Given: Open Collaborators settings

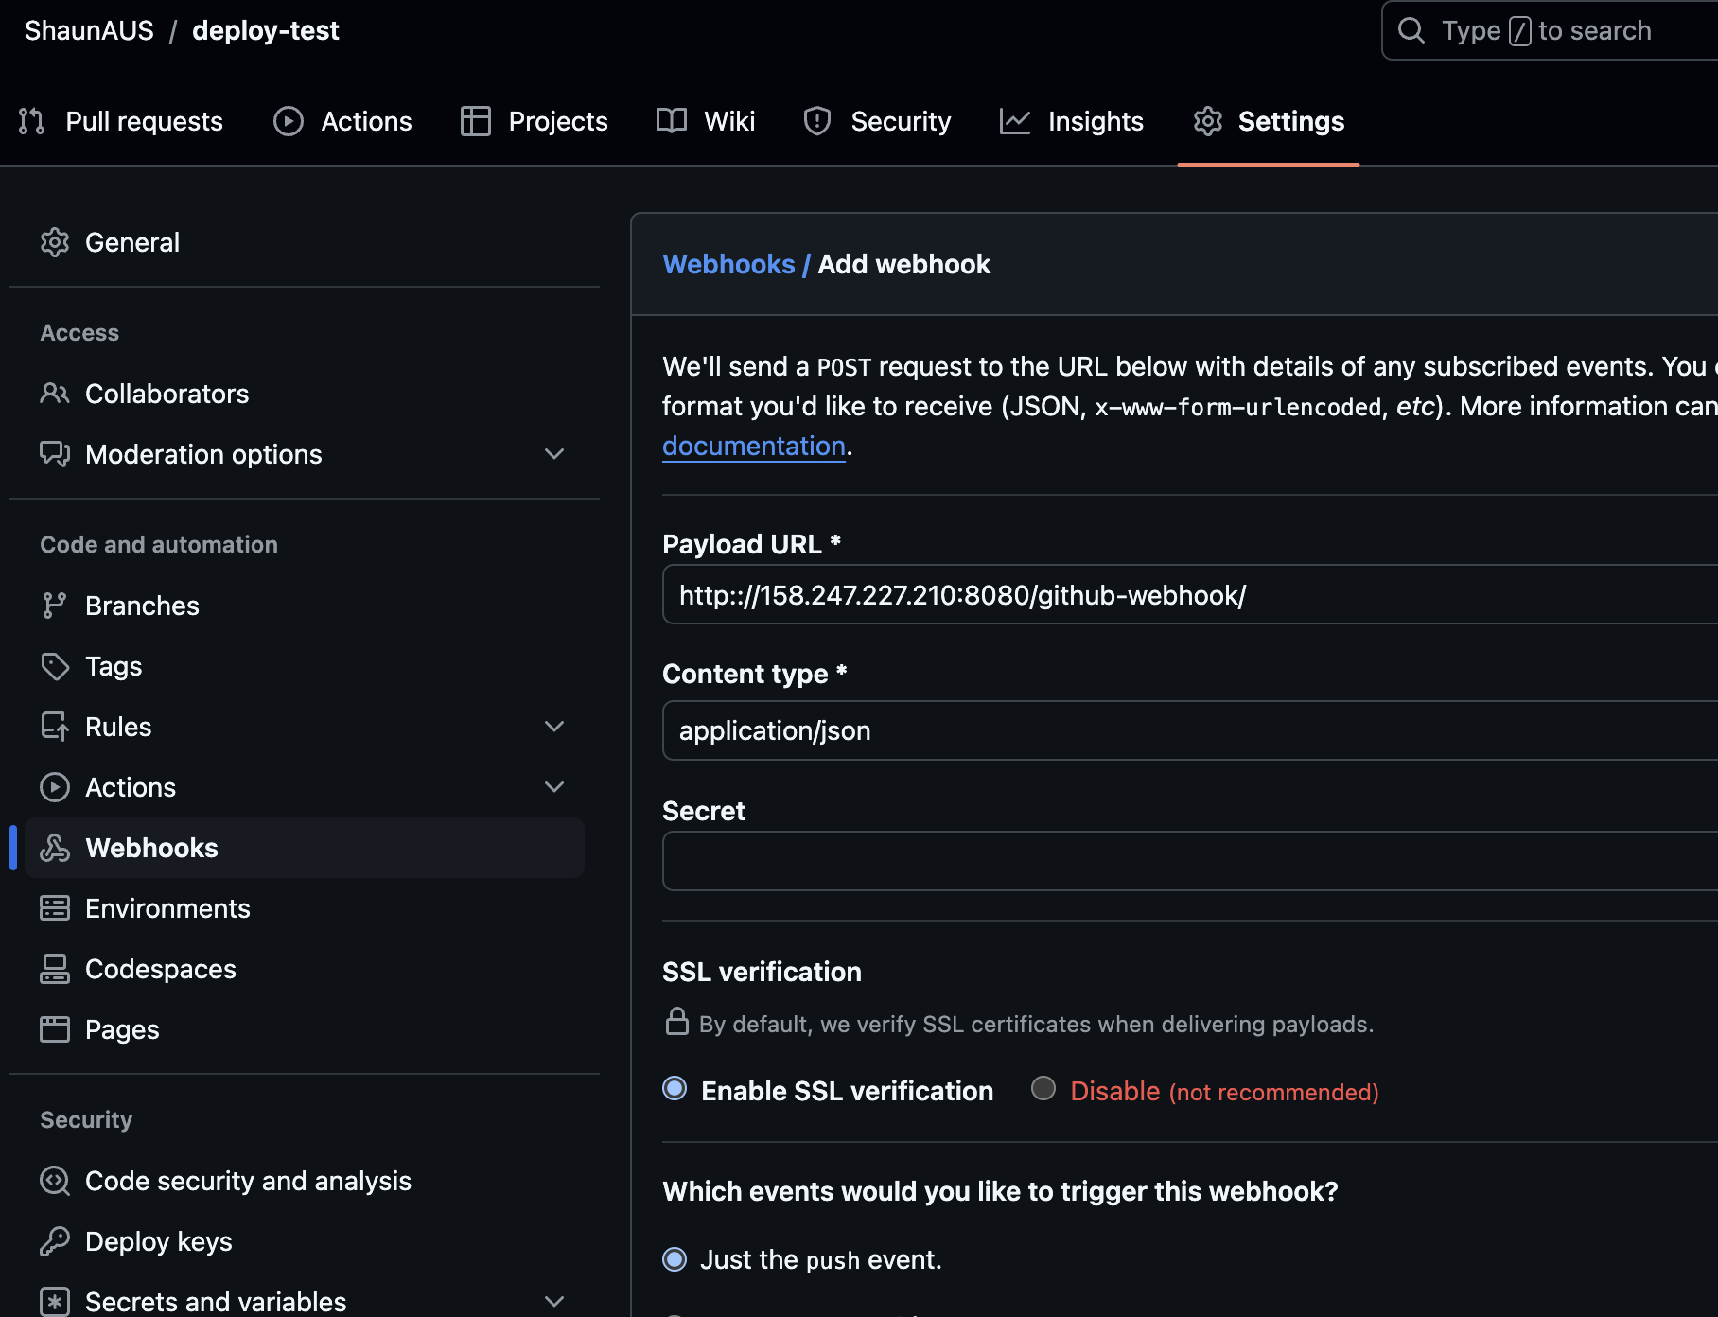Looking at the screenshot, I should (x=305, y=394).
